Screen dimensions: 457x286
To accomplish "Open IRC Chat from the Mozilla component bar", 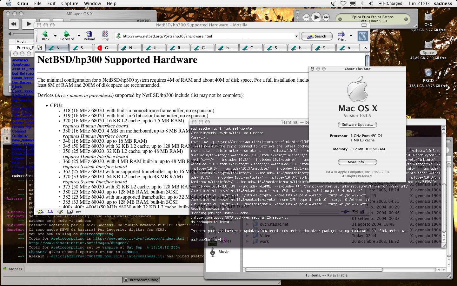I will pos(79,211).
